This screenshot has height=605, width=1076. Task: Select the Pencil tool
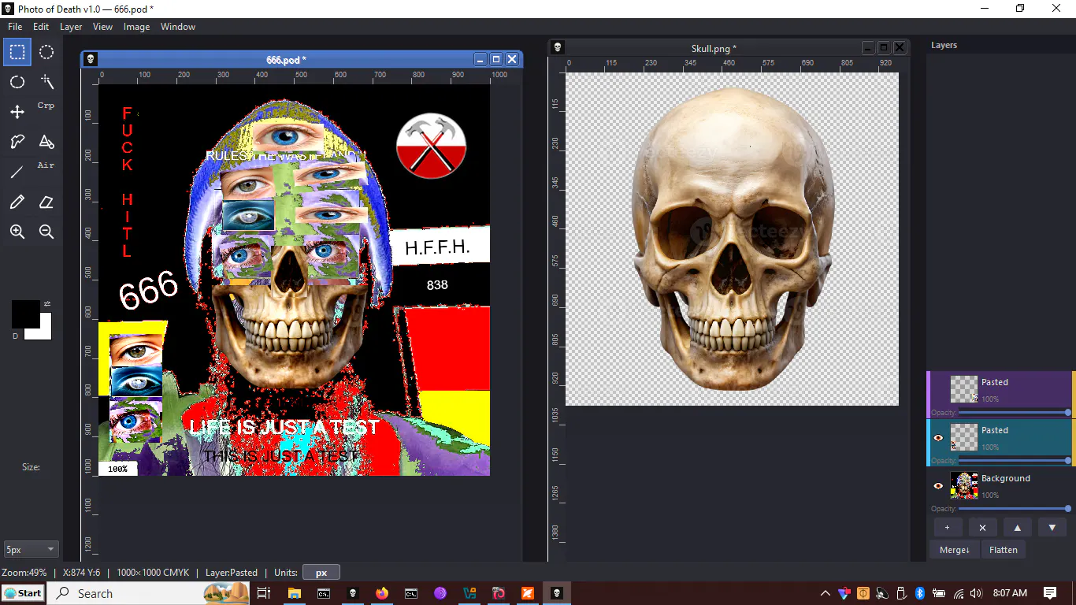[x=17, y=202]
